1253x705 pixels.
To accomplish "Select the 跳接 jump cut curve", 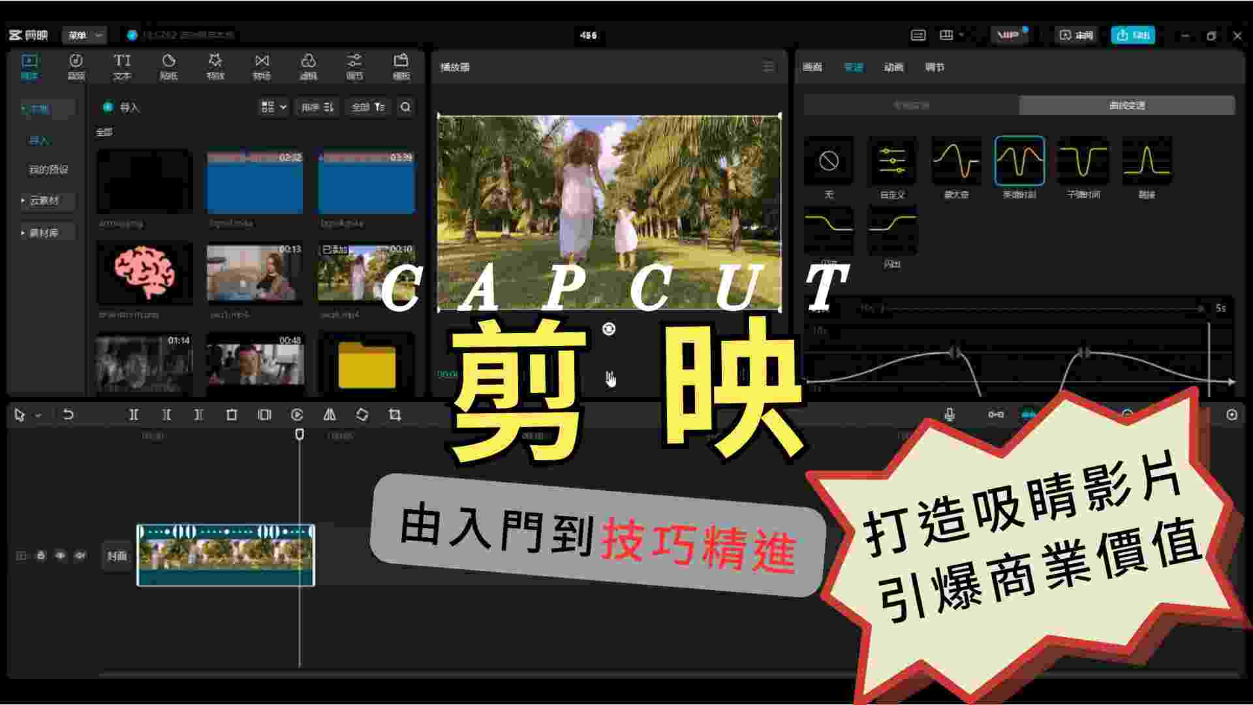I will click(1147, 161).
